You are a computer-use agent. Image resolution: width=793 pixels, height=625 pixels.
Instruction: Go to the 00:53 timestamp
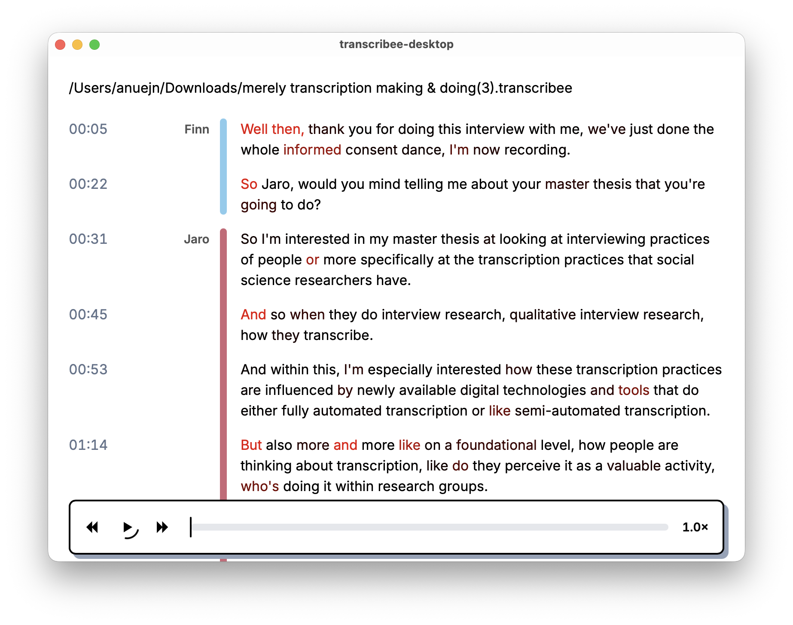coord(88,370)
